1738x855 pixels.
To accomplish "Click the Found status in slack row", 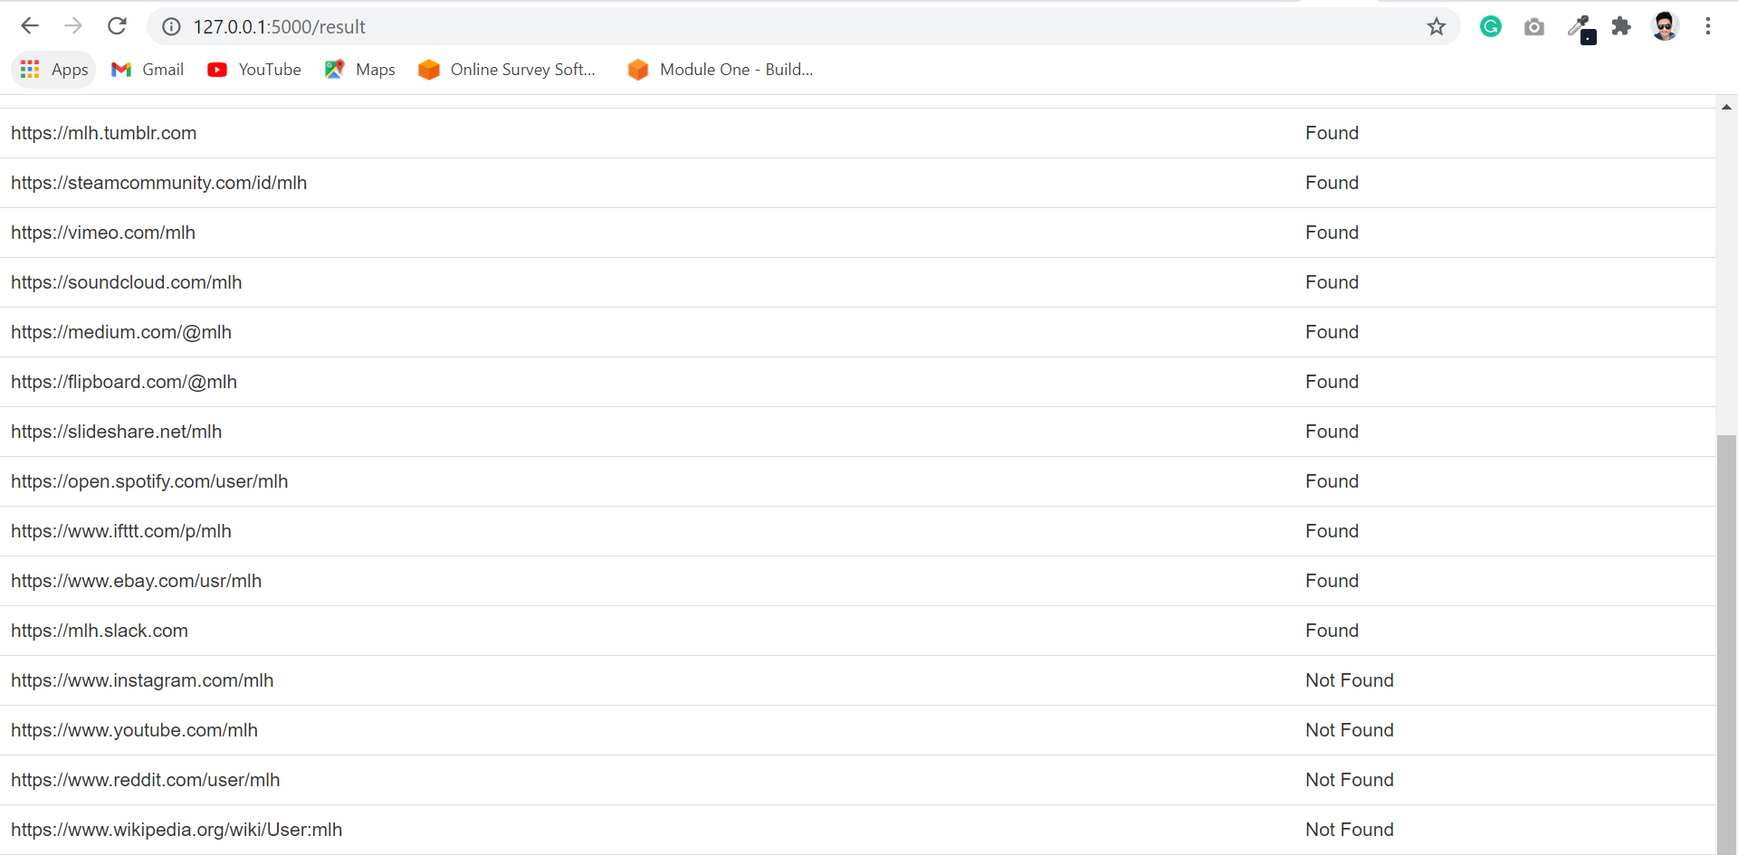I will pos(1332,631).
